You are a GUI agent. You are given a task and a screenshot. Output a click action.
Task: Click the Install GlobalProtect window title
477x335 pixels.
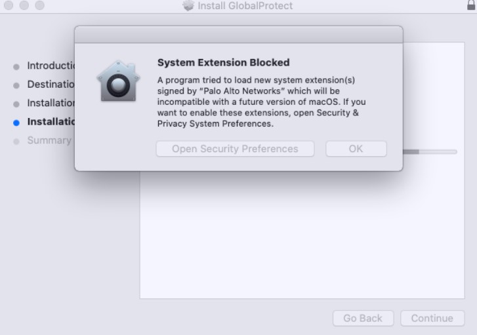click(x=245, y=6)
